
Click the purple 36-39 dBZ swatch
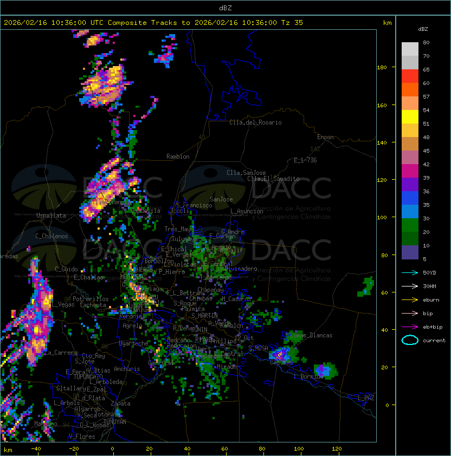point(410,184)
